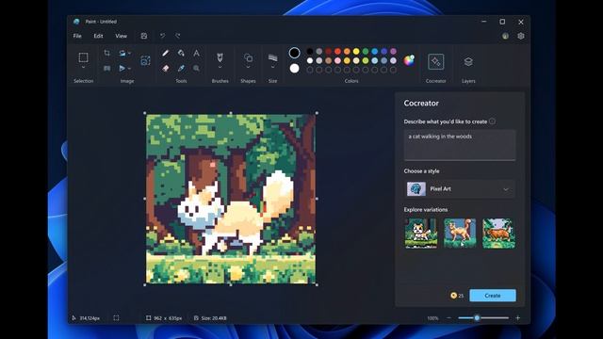
Task: Select the Eraser tool
Action: pos(166,69)
